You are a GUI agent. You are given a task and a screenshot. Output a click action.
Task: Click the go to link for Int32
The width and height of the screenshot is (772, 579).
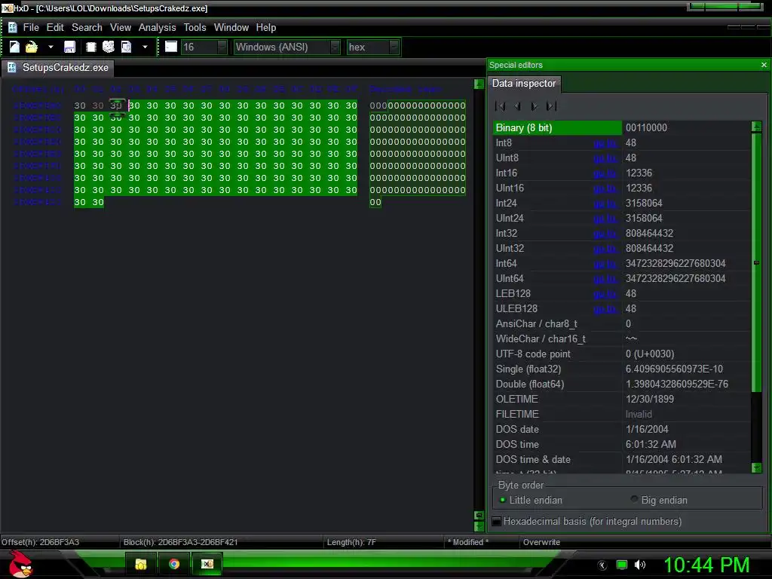coord(605,234)
